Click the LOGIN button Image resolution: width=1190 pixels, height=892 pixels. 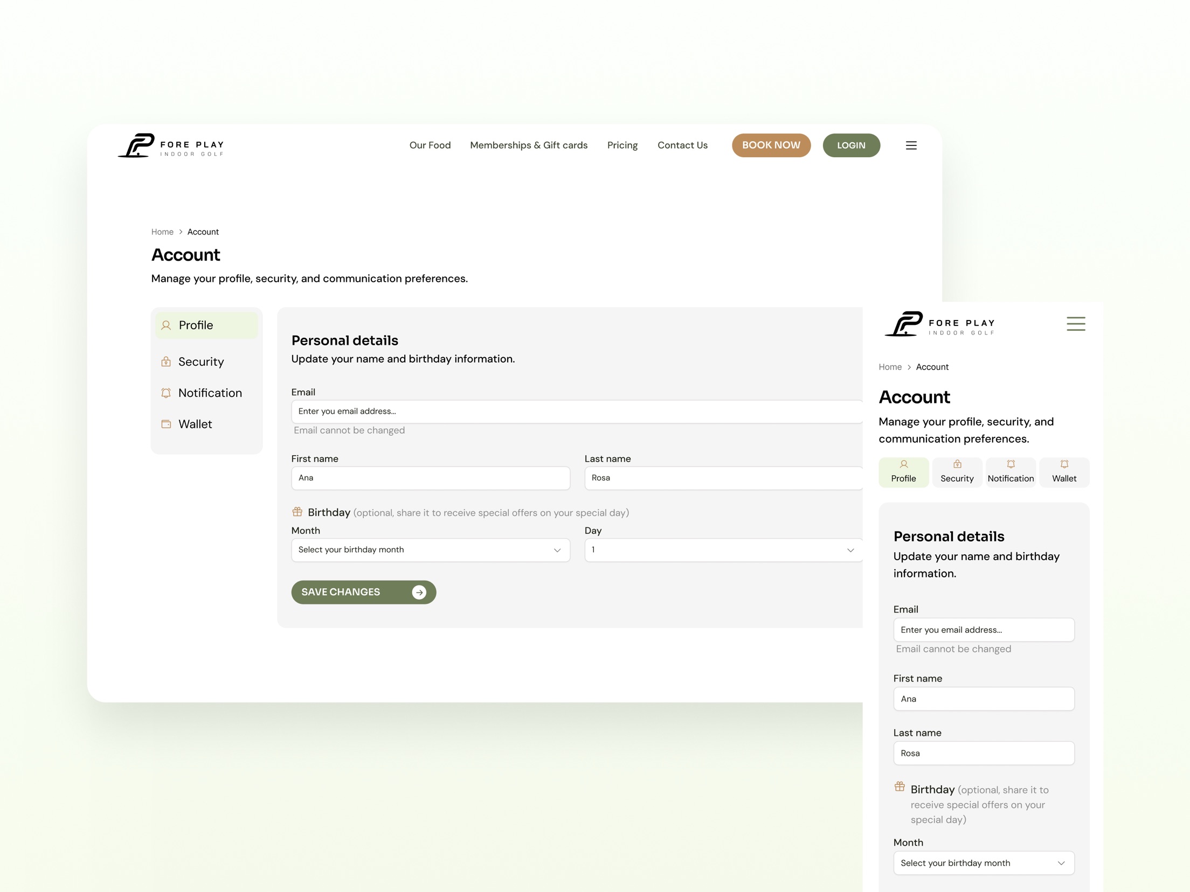851,145
